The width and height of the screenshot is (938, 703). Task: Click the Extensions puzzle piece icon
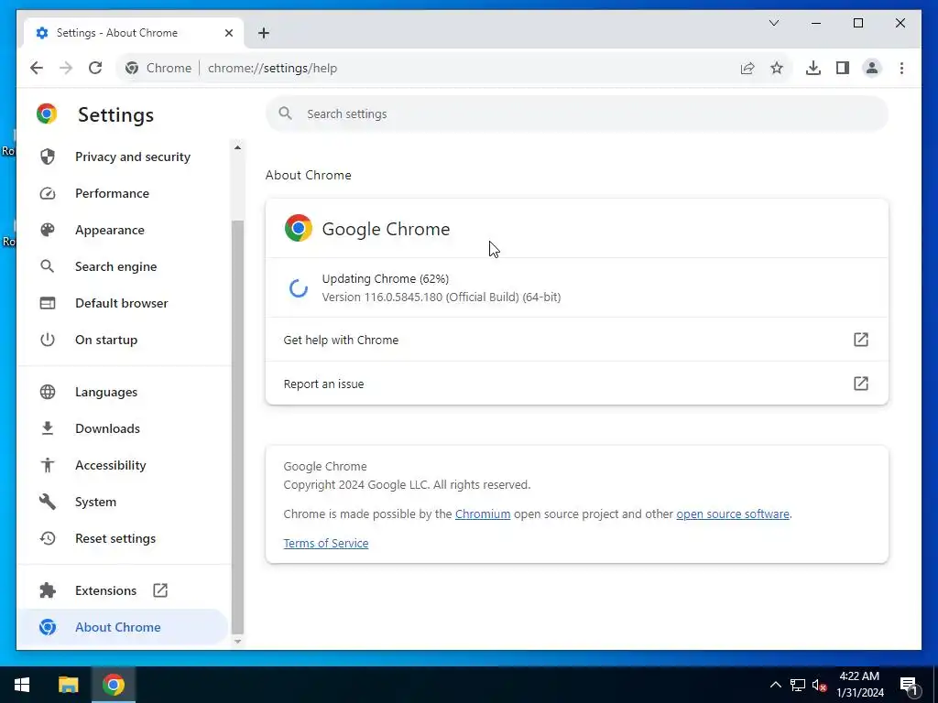(x=48, y=590)
